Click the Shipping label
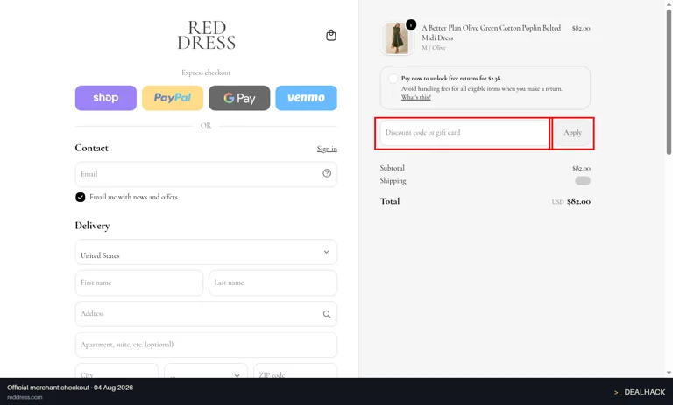 pyautogui.click(x=393, y=181)
